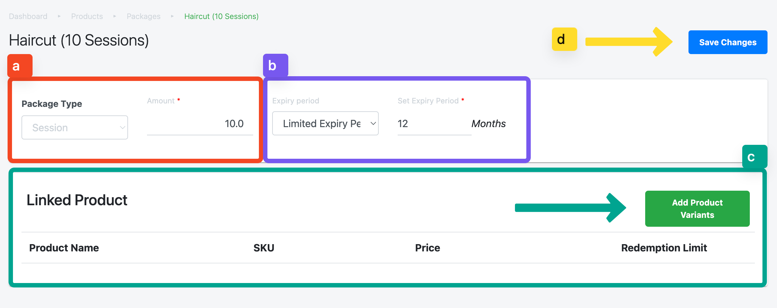777x308 pixels.
Task: Click the Product Name column header
Action: click(x=64, y=248)
